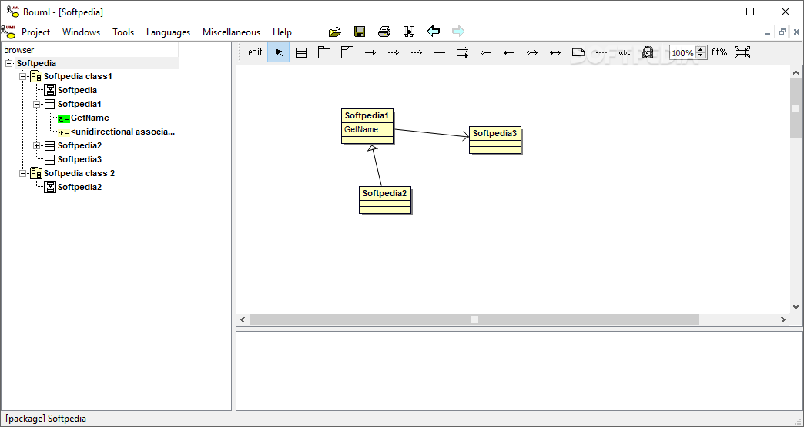Go forward with the right arrow icon
This screenshot has width=804, height=427.
click(458, 32)
